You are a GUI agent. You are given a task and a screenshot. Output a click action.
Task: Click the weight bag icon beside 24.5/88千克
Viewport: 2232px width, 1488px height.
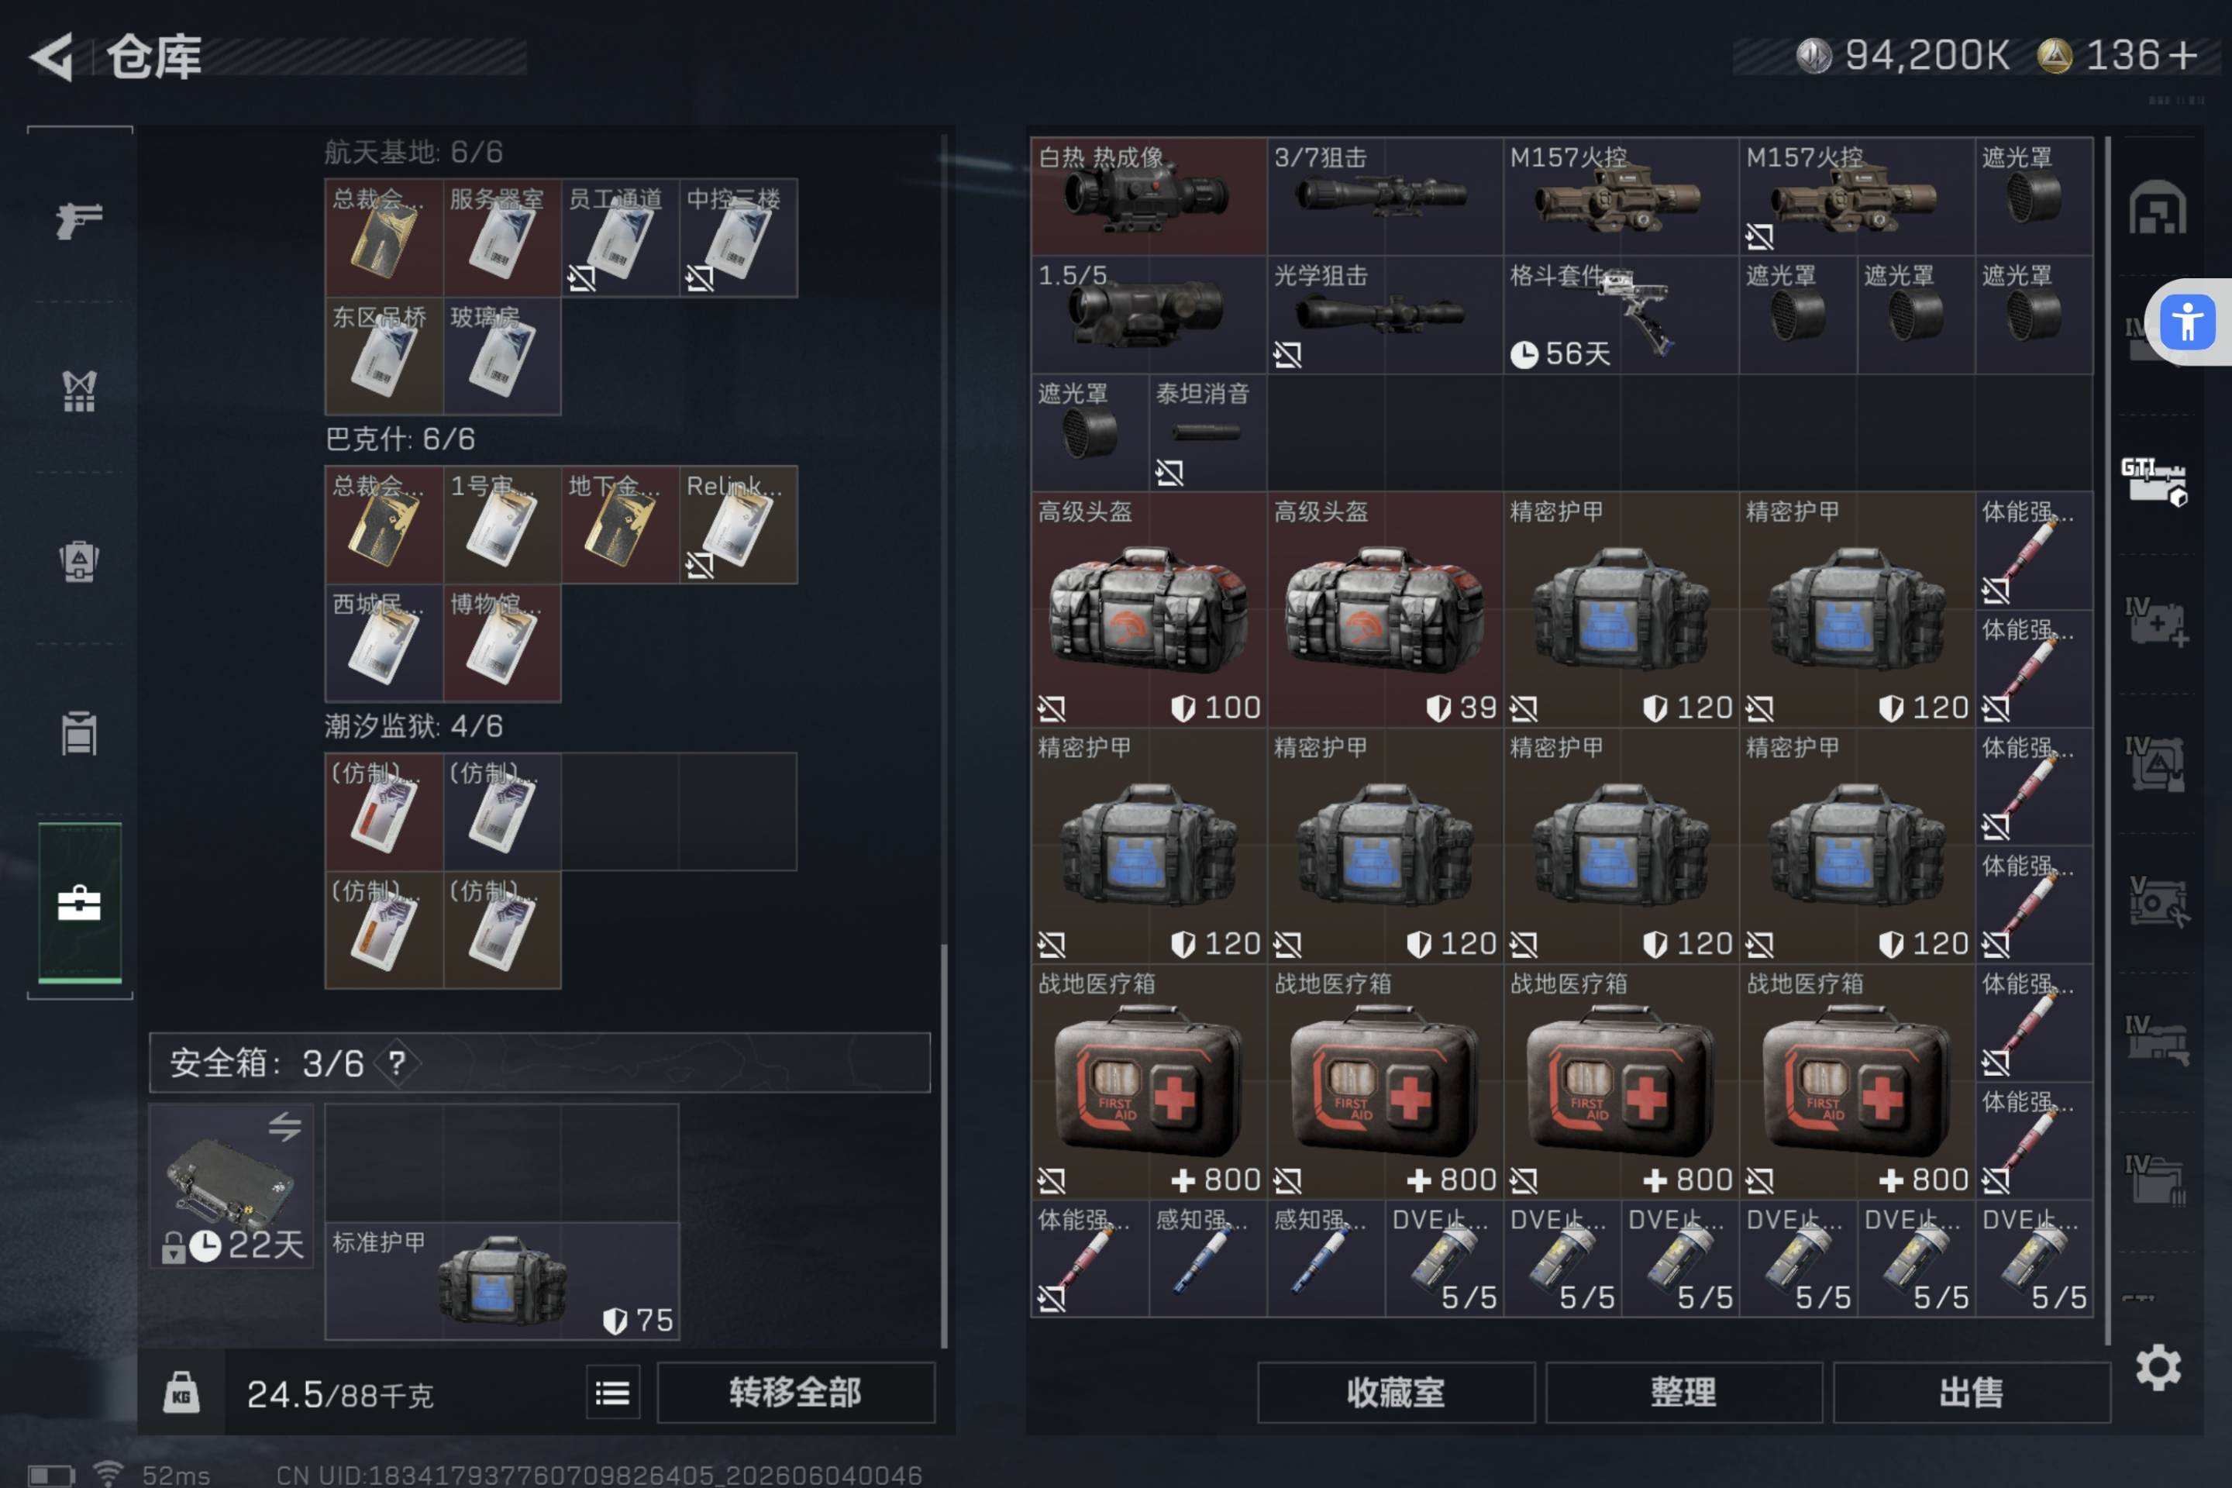tap(181, 1392)
